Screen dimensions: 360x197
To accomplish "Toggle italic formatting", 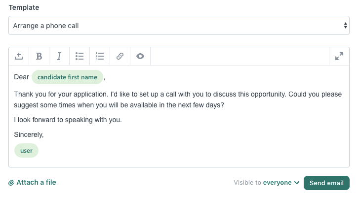I will [59, 56].
